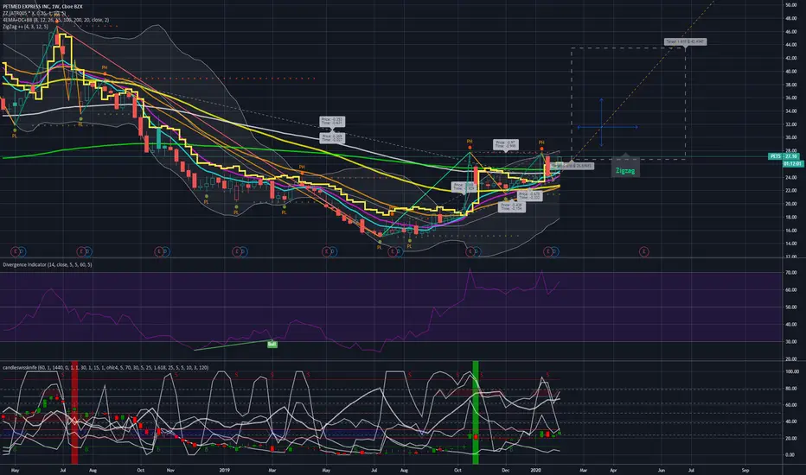Image resolution: width=806 pixels, height=475 pixels.
Task: Click the 44.00 price scale value
Action: click(x=790, y=45)
